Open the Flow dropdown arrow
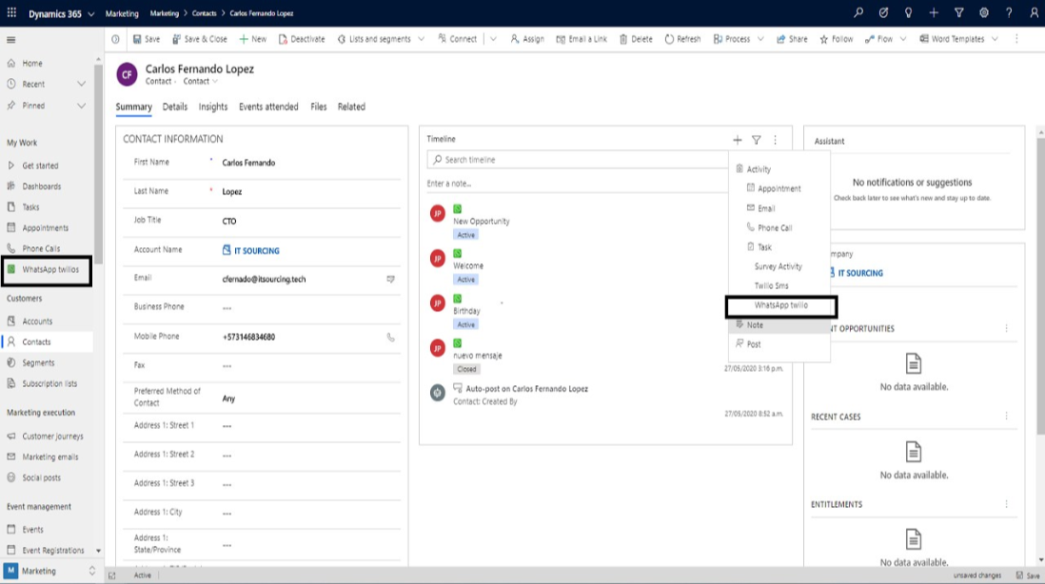 click(903, 39)
